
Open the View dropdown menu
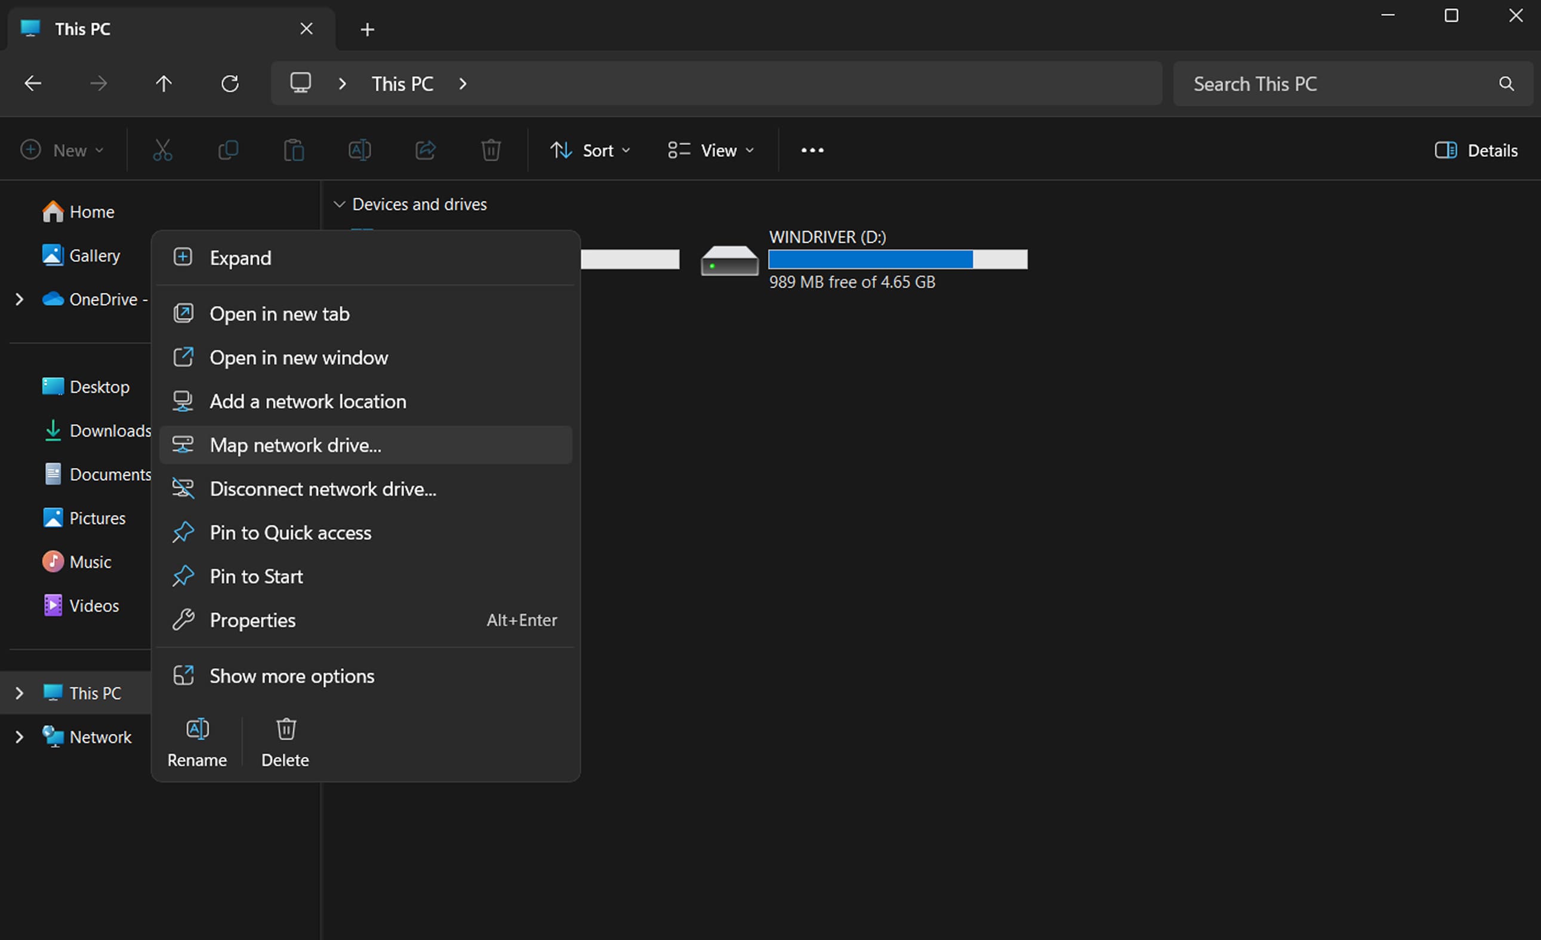pos(711,151)
